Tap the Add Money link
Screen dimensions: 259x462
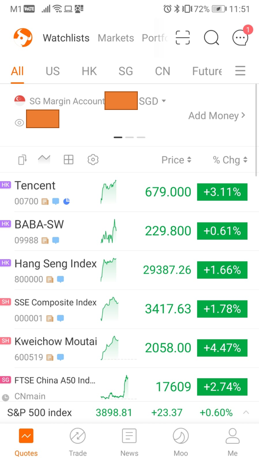click(x=217, y=115)
